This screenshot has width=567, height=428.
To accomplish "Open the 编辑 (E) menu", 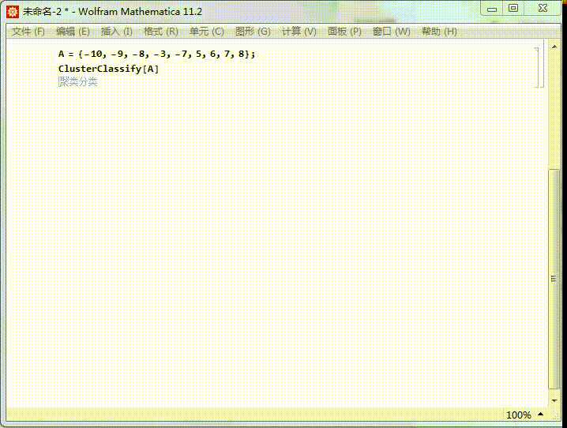I will [73, 32].
